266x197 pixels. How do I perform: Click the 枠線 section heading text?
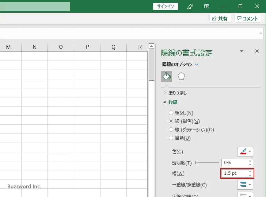tap(173, 102)
